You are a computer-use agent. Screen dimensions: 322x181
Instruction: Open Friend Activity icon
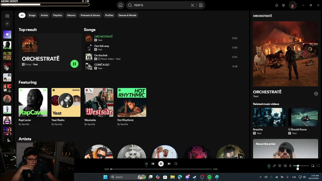click(284, 5)
